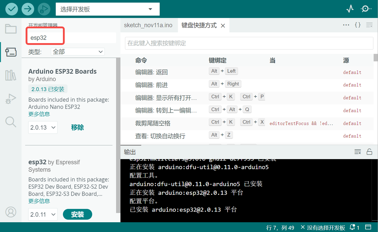Click the account profile icon
378x232 pixels.
pyautogui.click(x=11, y=212)
